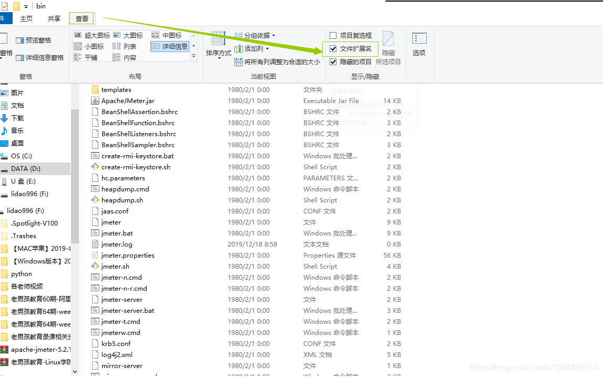The width and height of the screenshot is (603, 377).
Task: Click the heapdump.cmd file icon
Action: [x=95, y=189]
